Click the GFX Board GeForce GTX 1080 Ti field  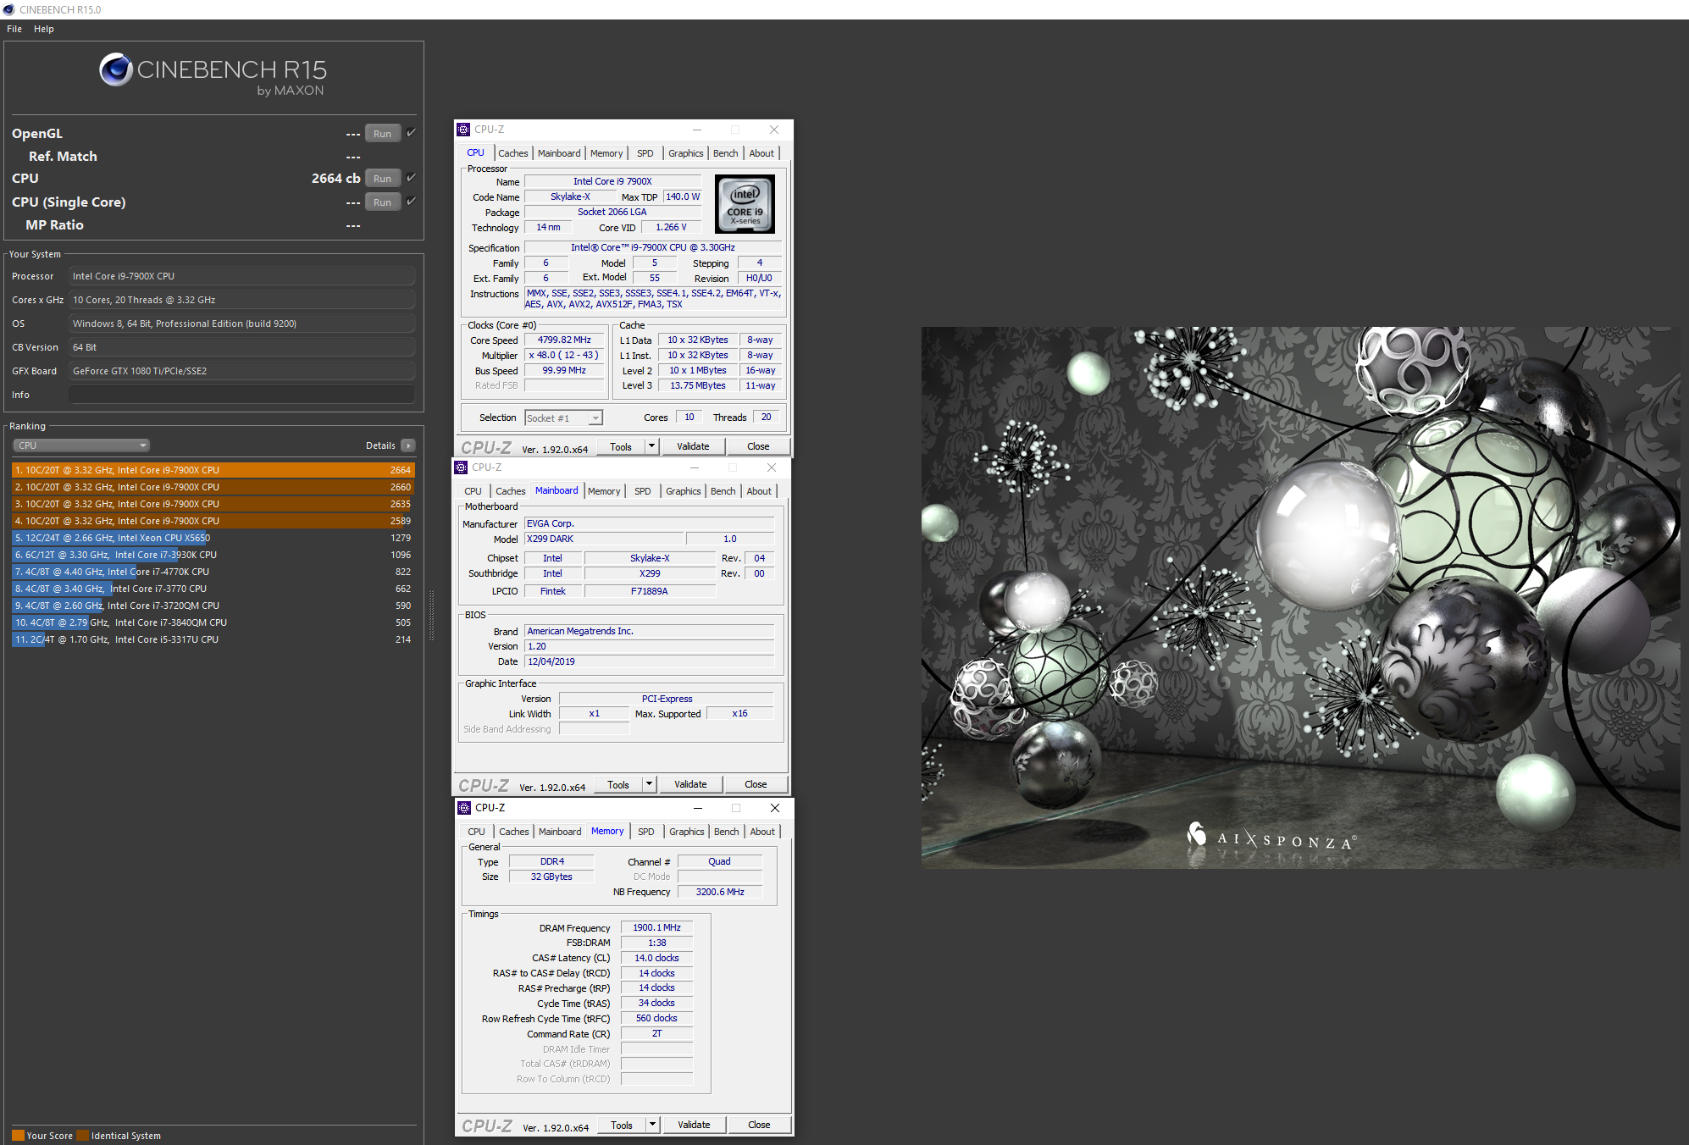coord(242,371)
